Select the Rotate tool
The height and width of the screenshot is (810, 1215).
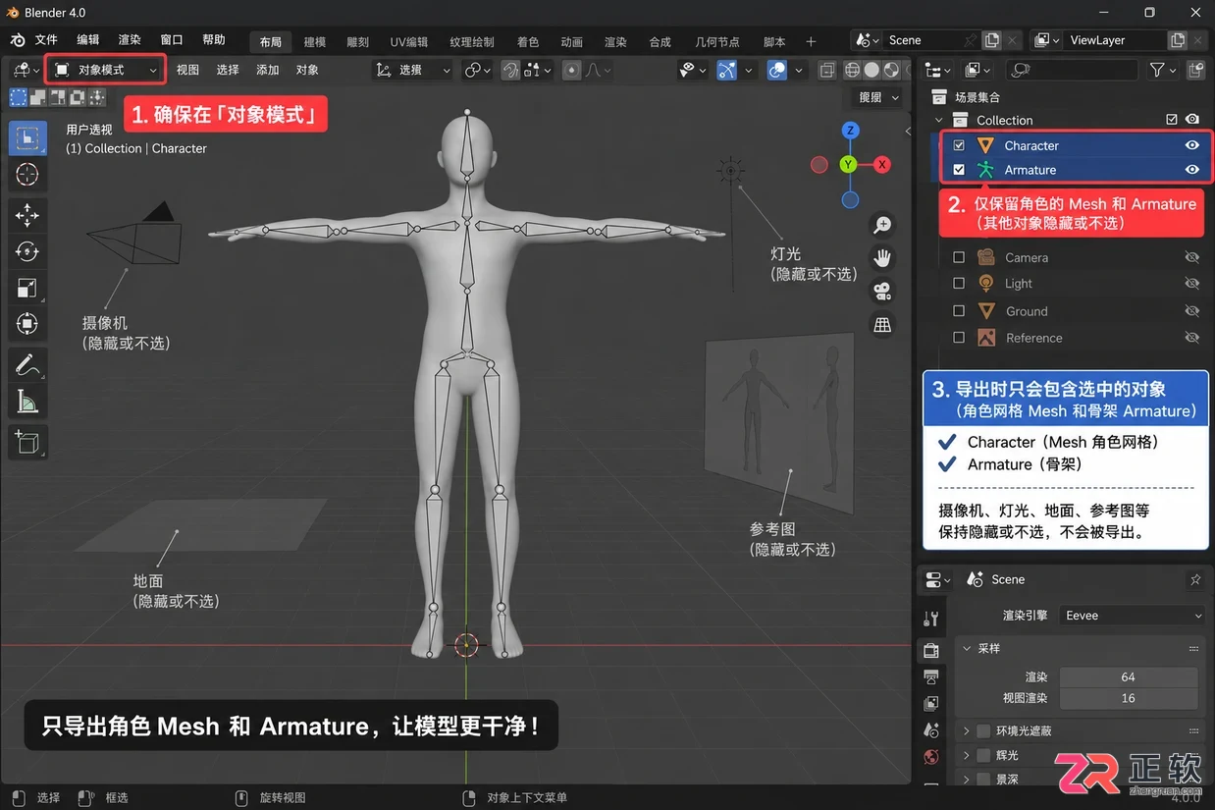[x=27, y=251]
